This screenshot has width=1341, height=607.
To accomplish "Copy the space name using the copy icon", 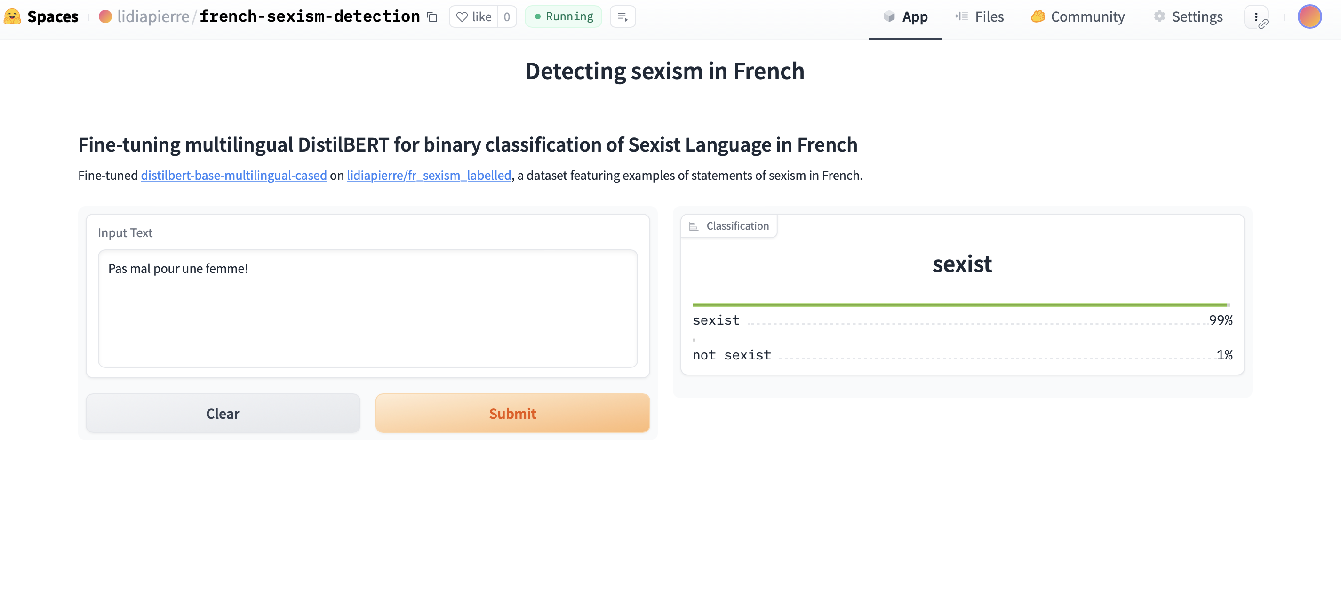I will 432,17.
